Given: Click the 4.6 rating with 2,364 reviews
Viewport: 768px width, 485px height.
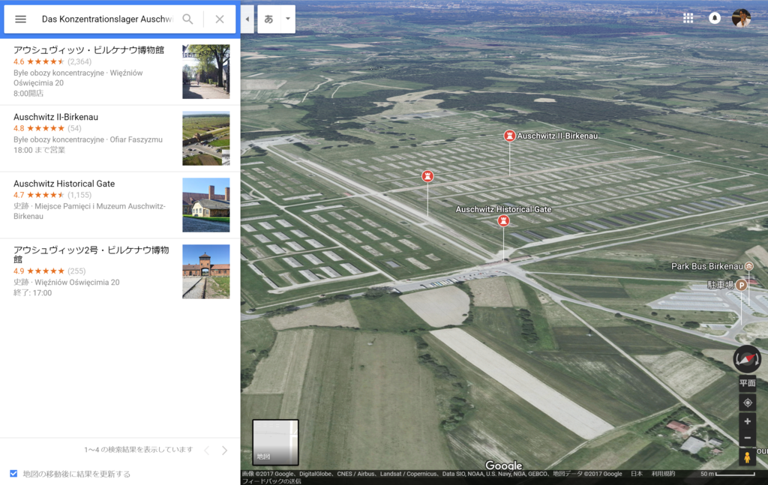Looking at the screenshot, I should tap(52, 61).
